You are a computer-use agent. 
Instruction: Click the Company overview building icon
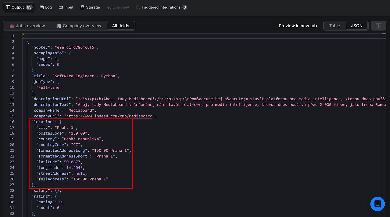click(59, 26)
